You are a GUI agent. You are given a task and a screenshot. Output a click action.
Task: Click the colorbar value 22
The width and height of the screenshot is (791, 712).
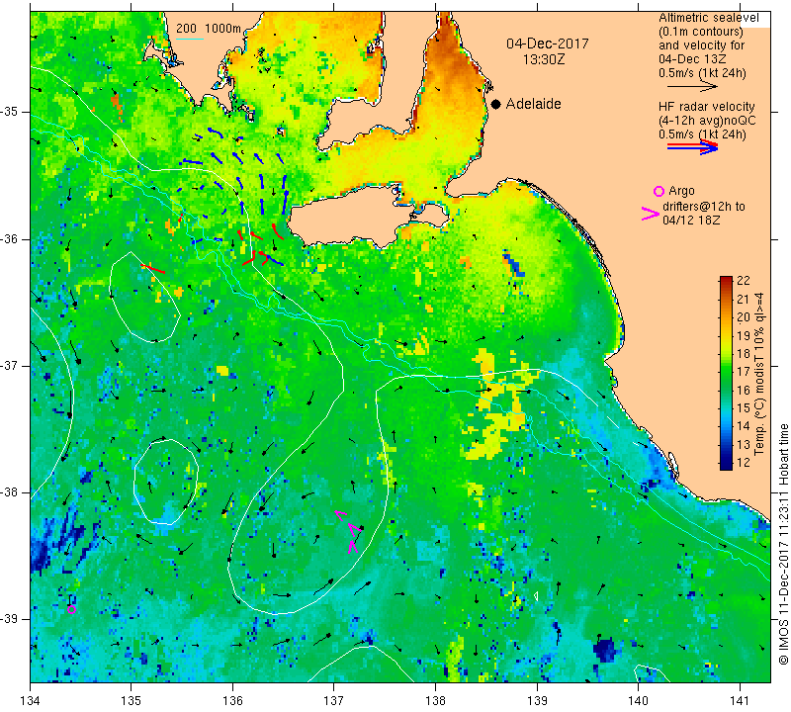click(744, 281)
